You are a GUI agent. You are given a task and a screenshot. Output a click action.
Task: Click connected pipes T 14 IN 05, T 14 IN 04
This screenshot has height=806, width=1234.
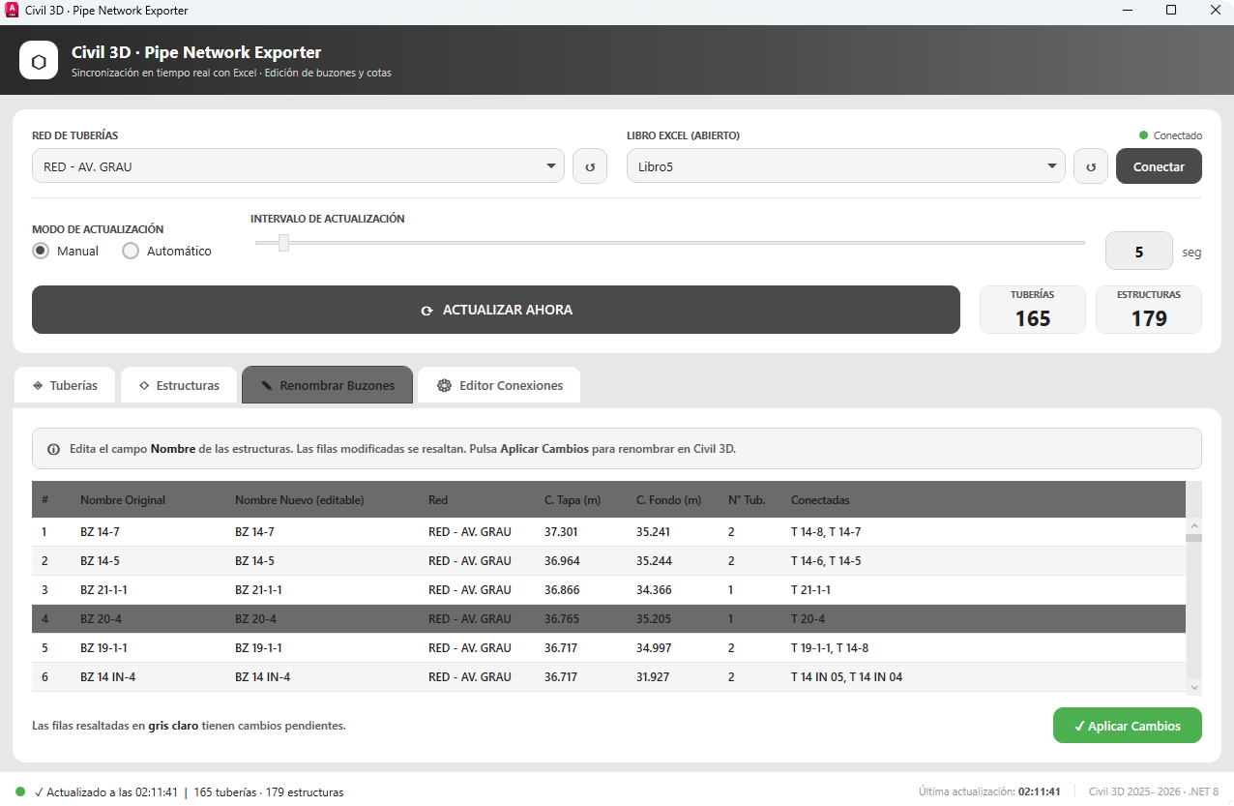point(847,677)
